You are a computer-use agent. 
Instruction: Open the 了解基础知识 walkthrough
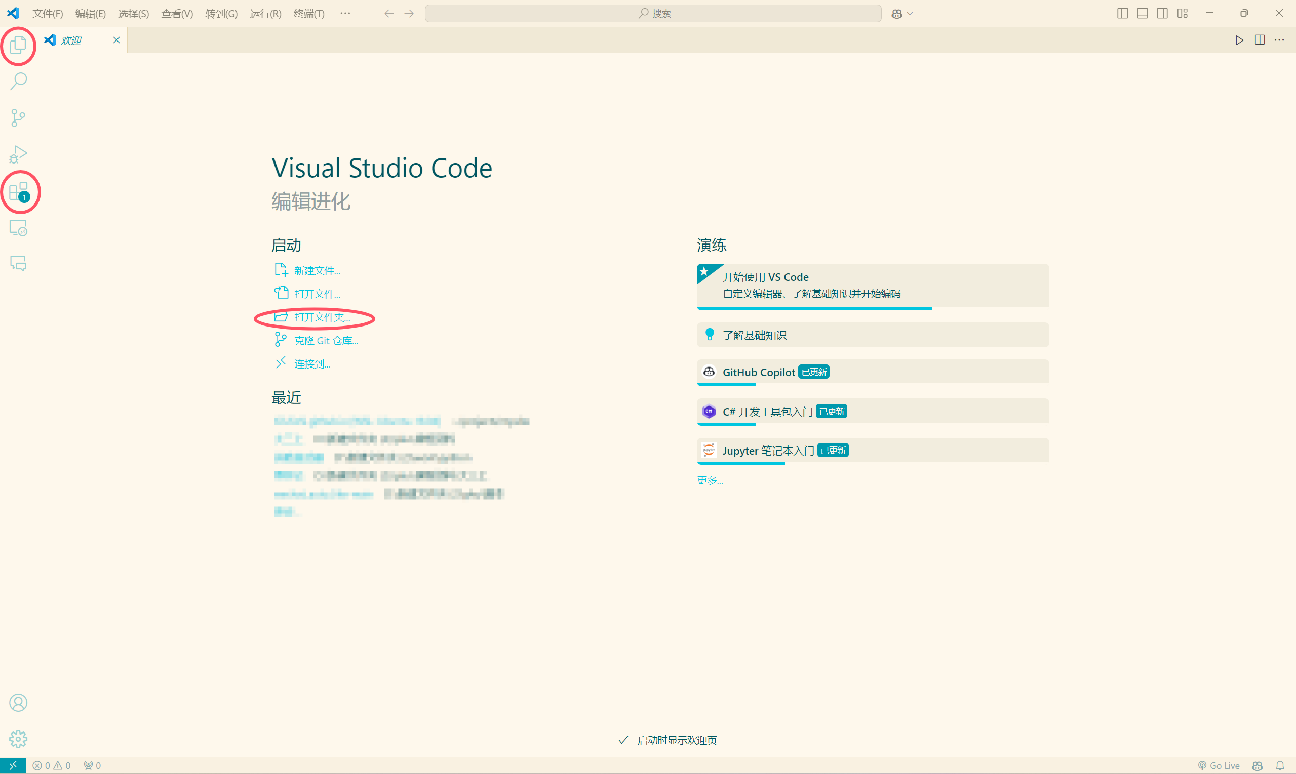[873, 335]
